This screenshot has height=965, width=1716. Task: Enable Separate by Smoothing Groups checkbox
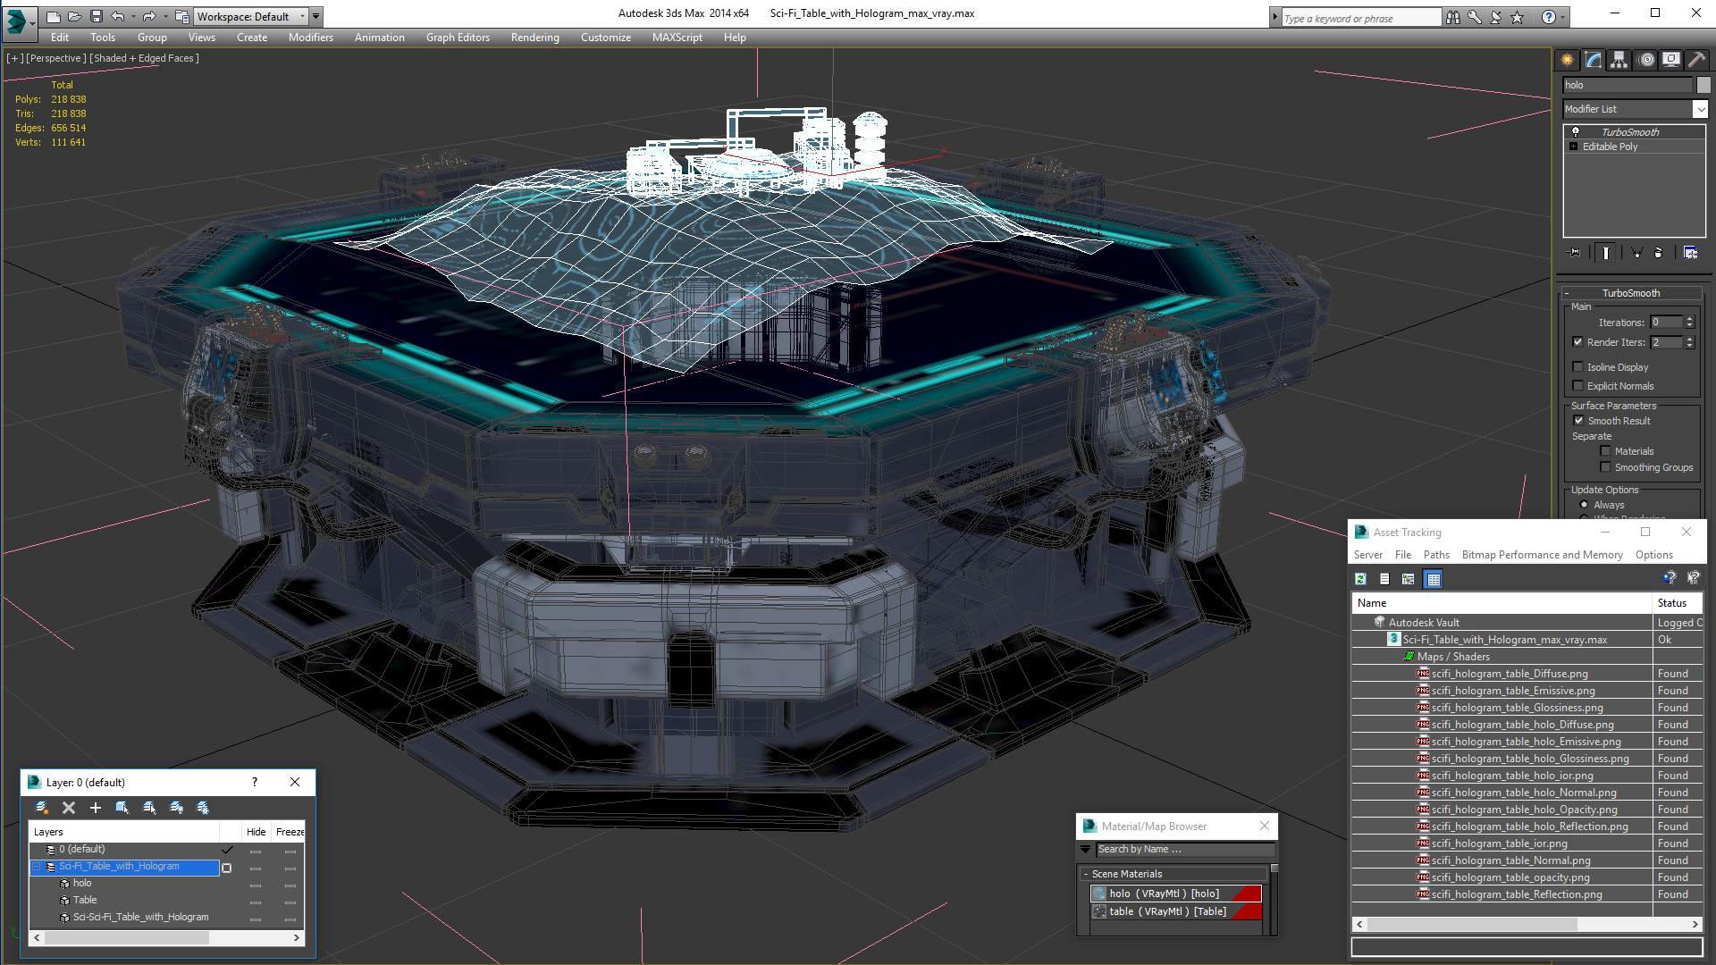click(x=1605, y=467)
